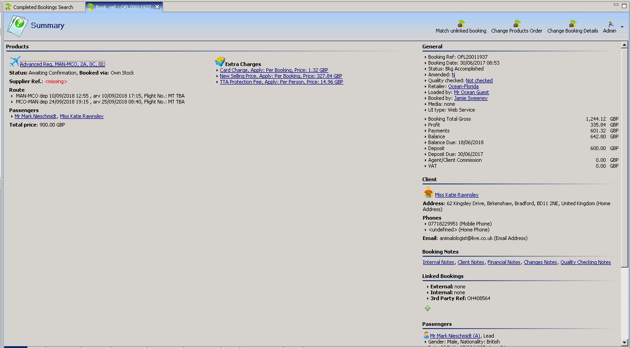
Task: Click the passenger icon beside Mr Mark Nieschmidt (A)
Action: (x=426, y=335)
